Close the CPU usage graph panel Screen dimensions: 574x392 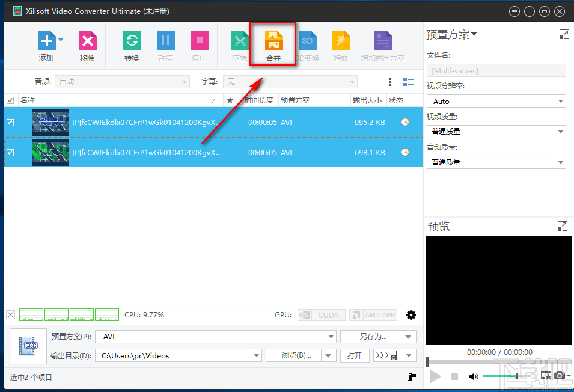11,315
